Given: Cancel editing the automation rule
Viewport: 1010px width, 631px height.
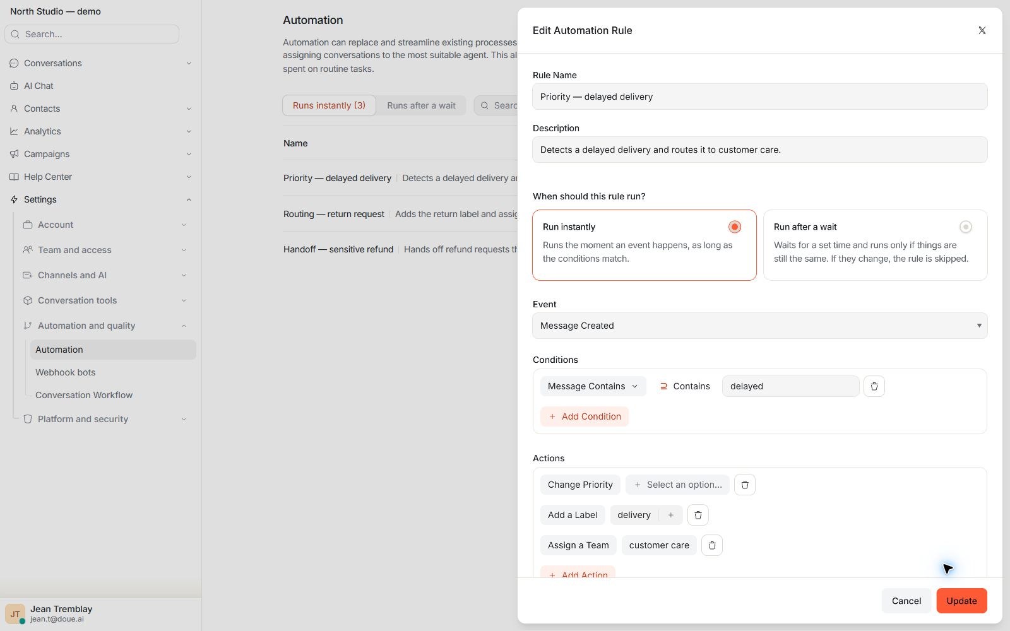Looking at the screenshot, I should (x=906, y=601).
